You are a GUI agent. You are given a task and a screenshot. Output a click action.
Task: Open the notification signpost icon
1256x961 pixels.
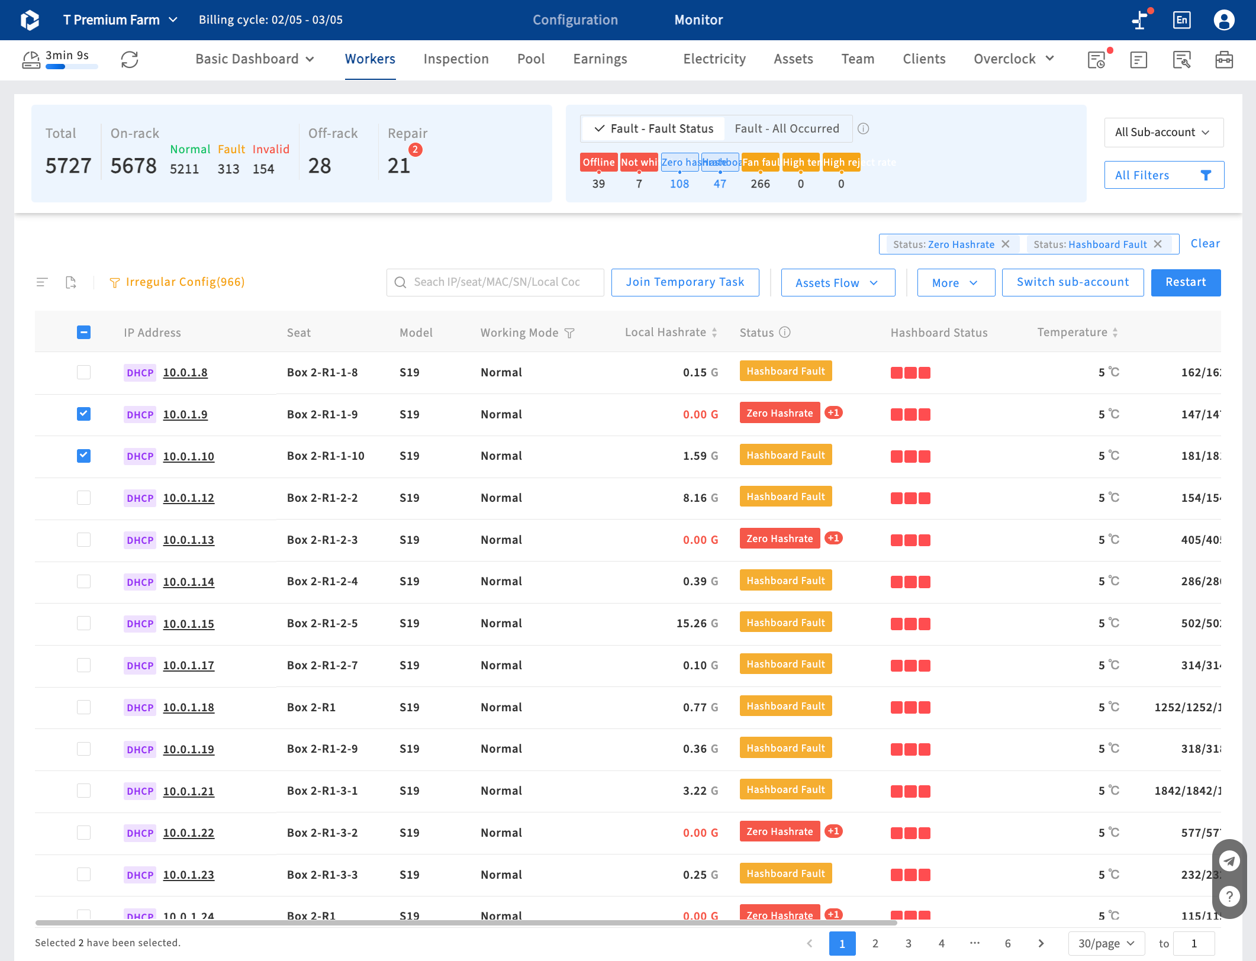tap(1140, 20)
